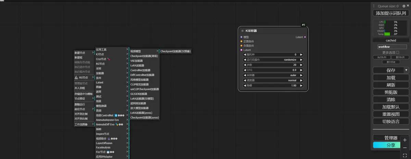Viewport: 411px width, 159px height.
Task: Open the 视频助手 category
Action: point(112,138)
